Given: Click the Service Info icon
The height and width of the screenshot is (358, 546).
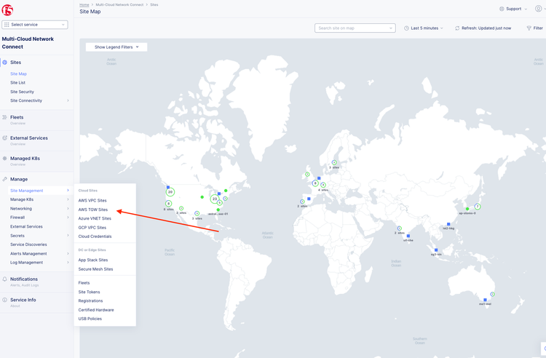Looking at the screenshot, I should pyautogui.click(x=4, y=300).
